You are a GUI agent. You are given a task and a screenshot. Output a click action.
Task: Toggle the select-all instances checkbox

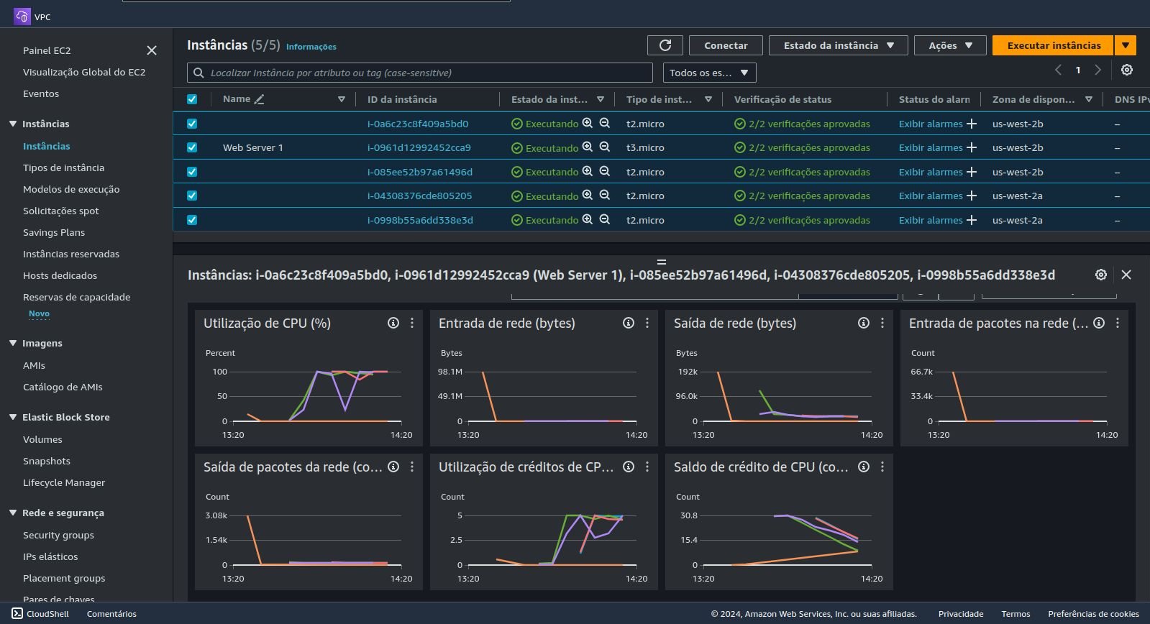[x=192, y=99]
